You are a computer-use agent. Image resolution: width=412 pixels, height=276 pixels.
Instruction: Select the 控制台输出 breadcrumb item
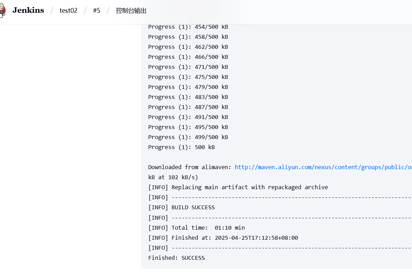click(x=131, y=11)
